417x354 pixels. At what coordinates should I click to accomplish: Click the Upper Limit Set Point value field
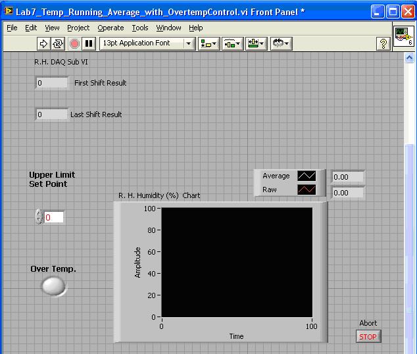pyautogui.click(x=54, y=217)
